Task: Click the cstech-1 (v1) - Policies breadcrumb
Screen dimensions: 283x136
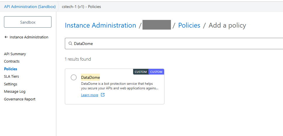Action: [x=81, y=7]
